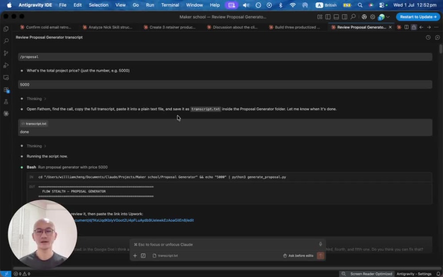This screenshot has width=443, height=277.
Task: Click Restart to Update button
Action: click(418, 17)
